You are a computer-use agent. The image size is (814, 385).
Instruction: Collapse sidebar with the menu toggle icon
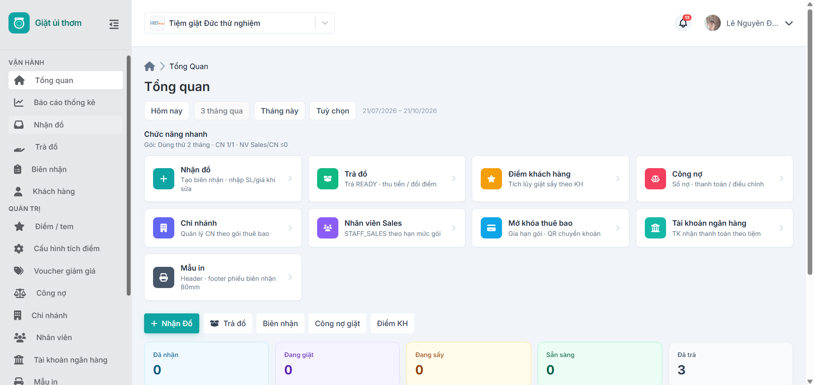coord(114,24)
